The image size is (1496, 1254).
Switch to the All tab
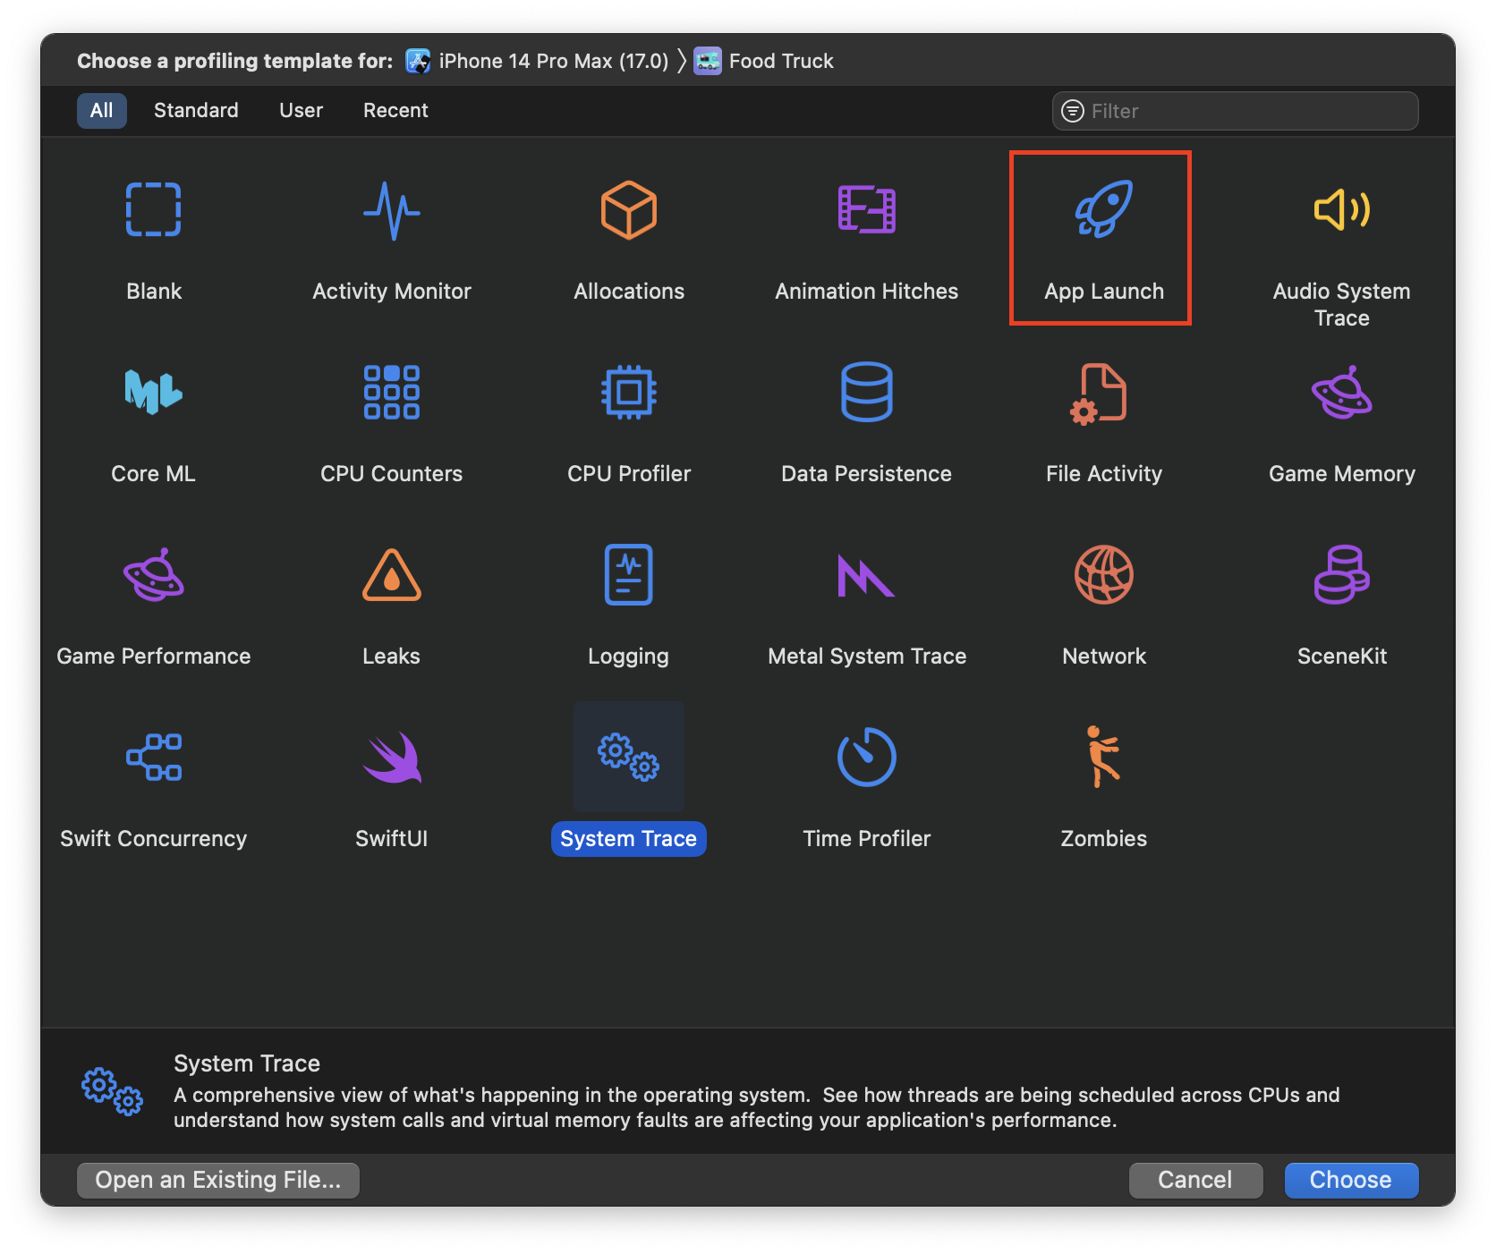pyautogui.click(x=101, y=110)
